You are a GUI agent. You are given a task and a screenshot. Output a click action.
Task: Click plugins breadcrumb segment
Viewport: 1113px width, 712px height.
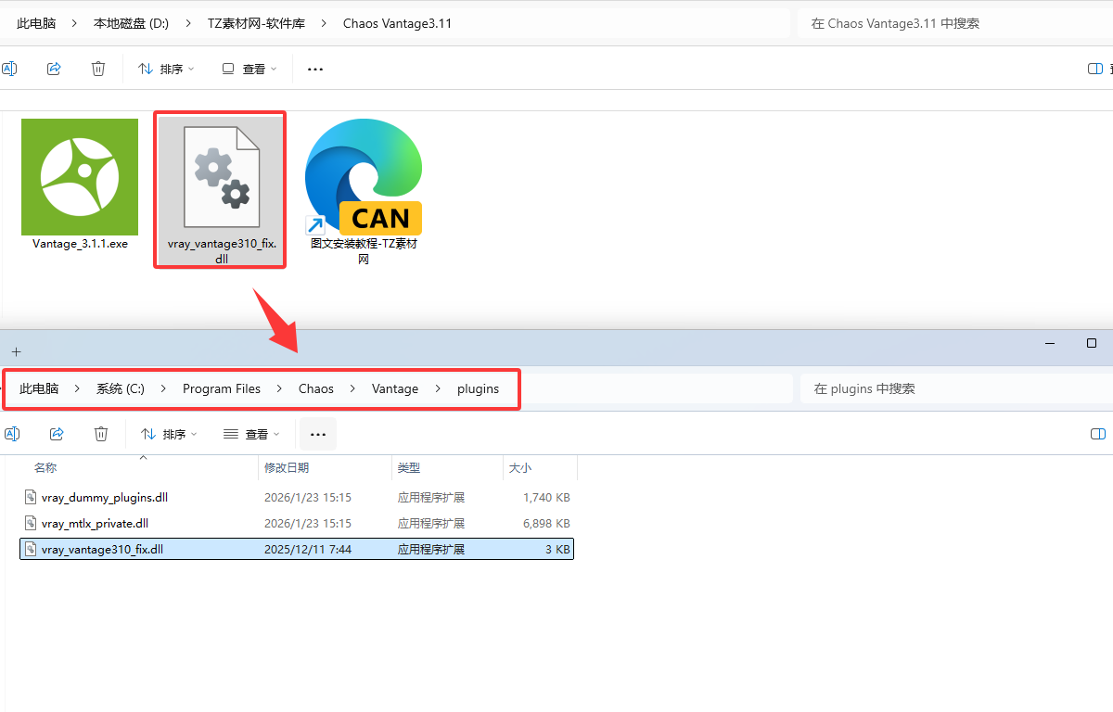click(478, 388)
